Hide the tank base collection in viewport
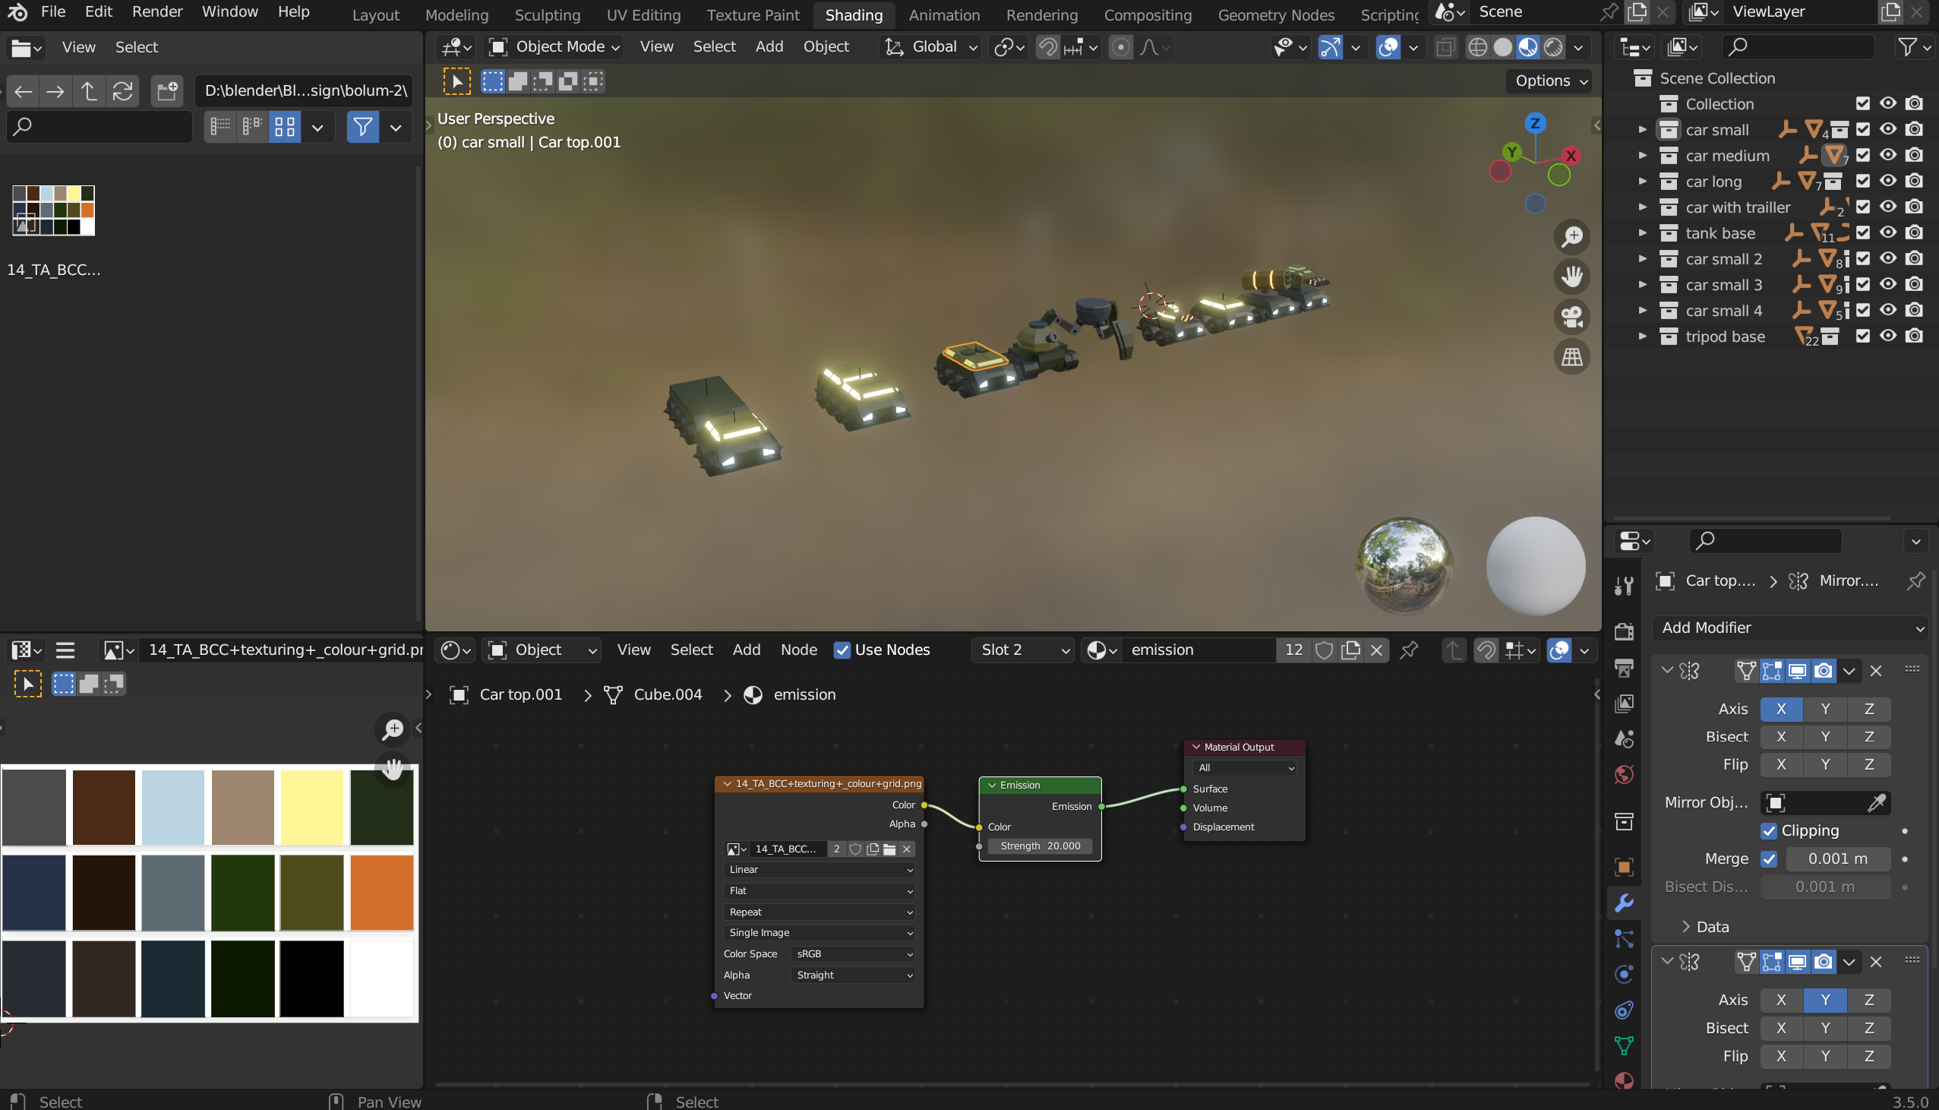 1888,233
